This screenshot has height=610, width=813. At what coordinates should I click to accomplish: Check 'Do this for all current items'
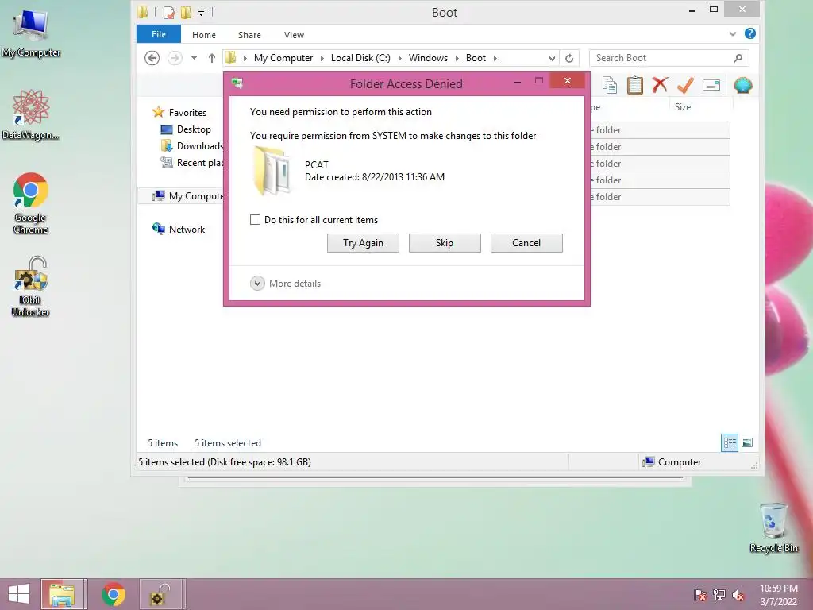coord(255,220)
